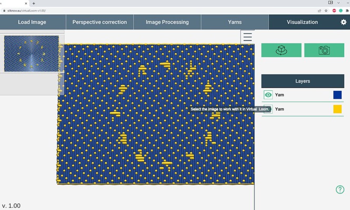Go to the Yarns tab
Screen dimensions: 350x210
coord(235,22)
